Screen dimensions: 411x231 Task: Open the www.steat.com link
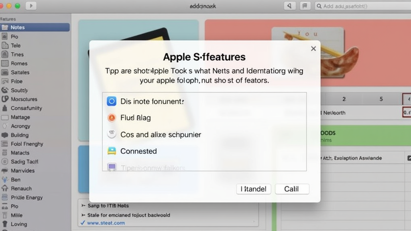point(106,223)
